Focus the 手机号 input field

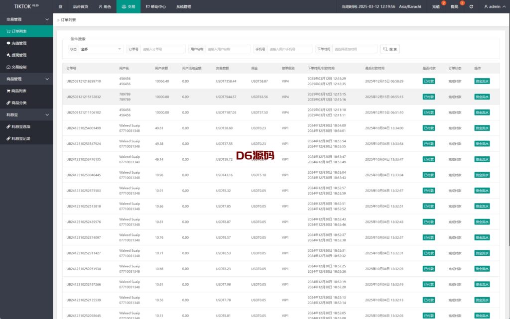(x=289, y=49)
